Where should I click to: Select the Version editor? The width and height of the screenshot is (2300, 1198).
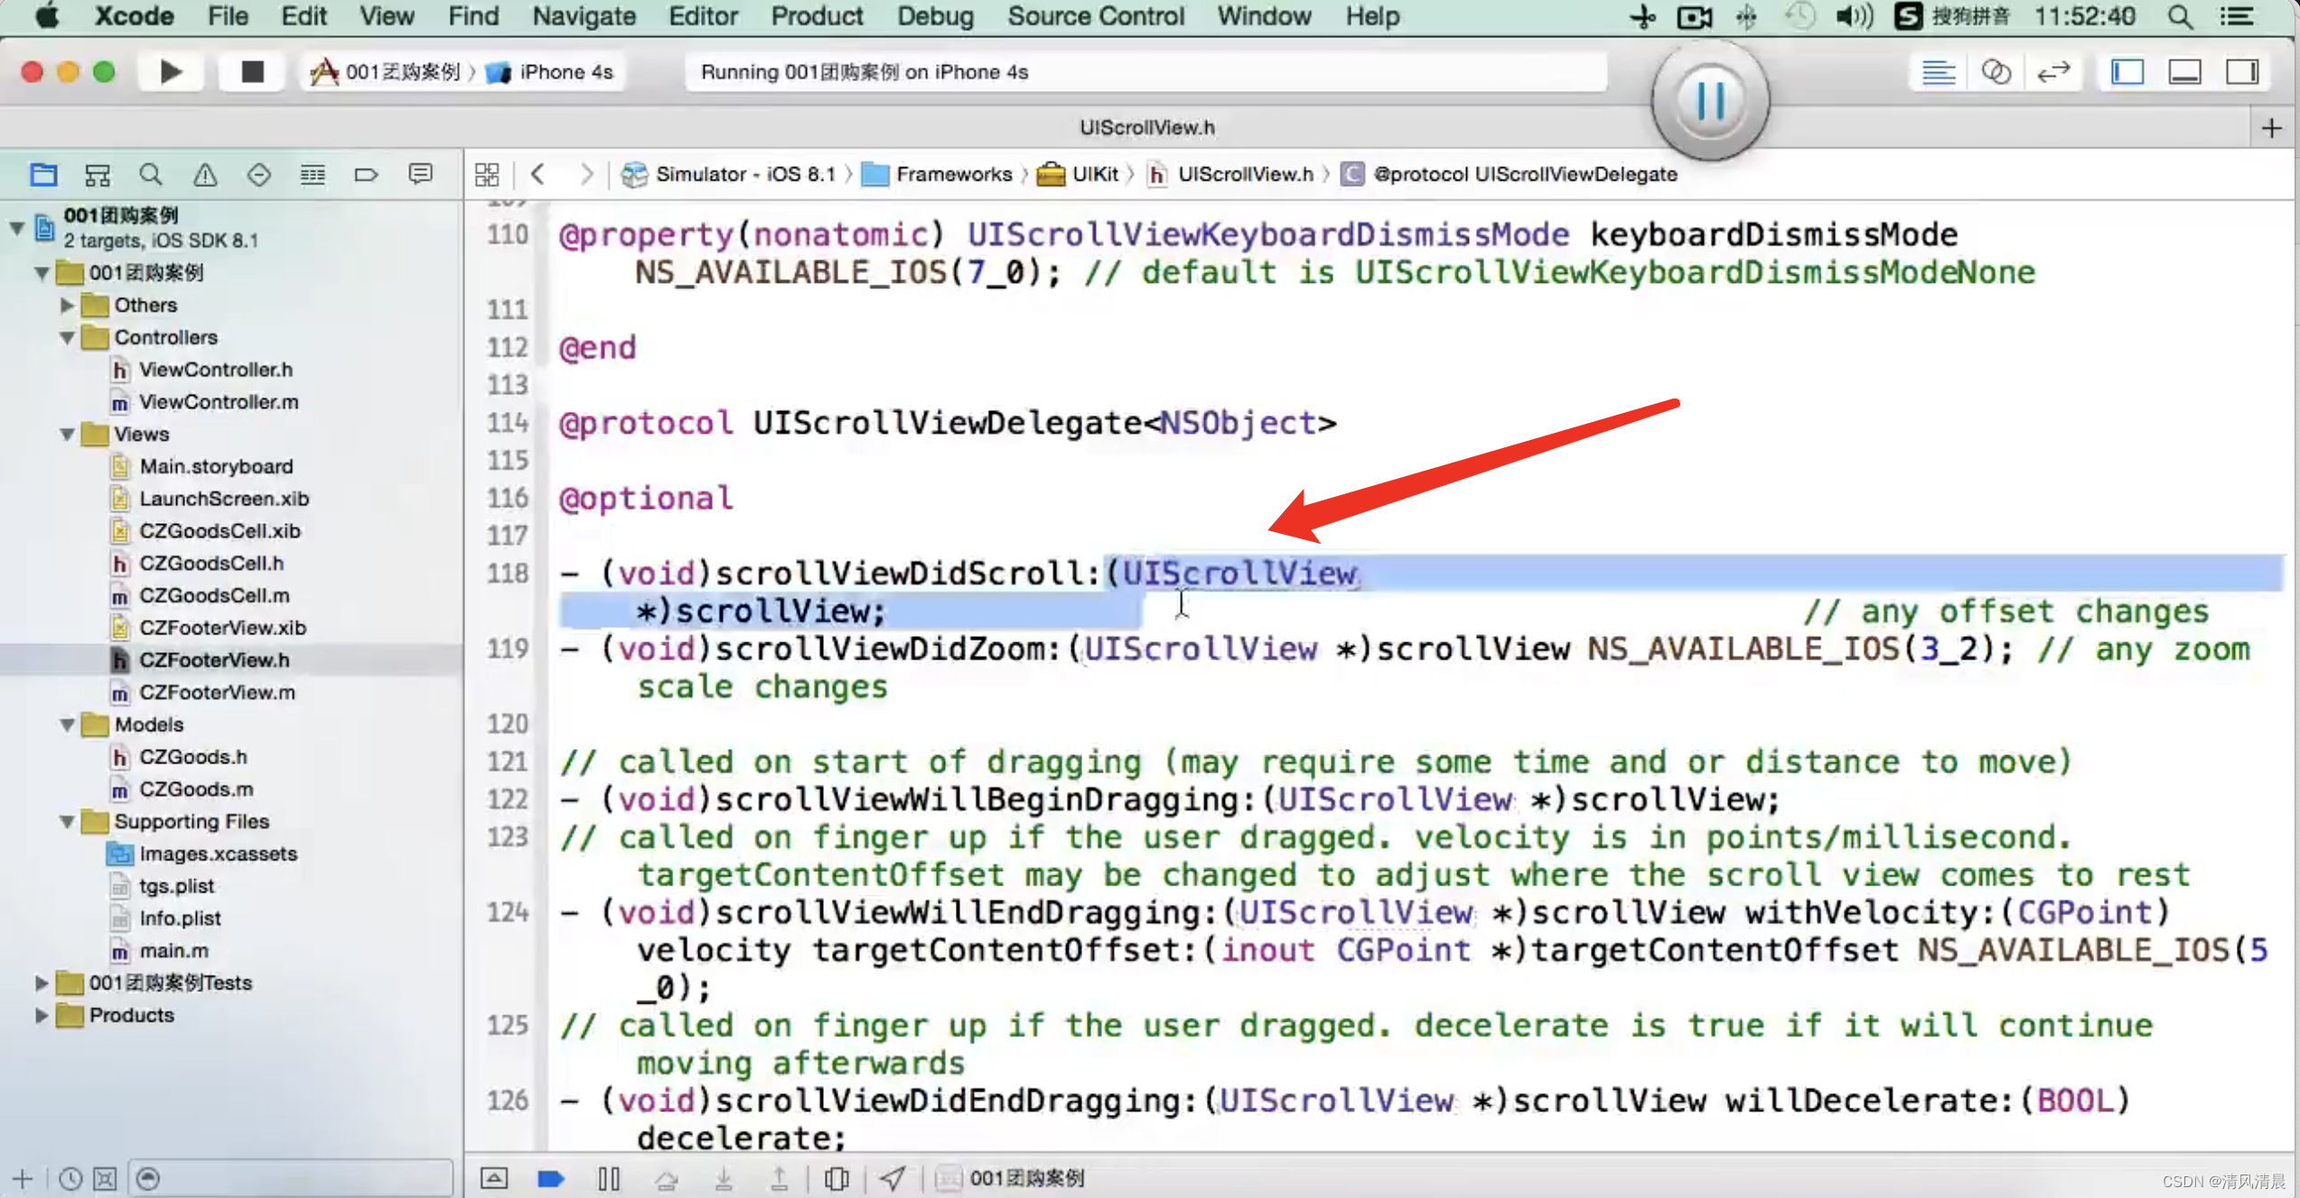click(2053, 71)
